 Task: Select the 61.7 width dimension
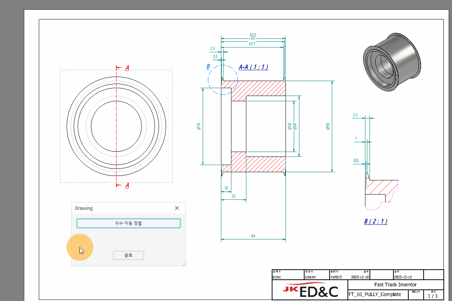[252, 44]
